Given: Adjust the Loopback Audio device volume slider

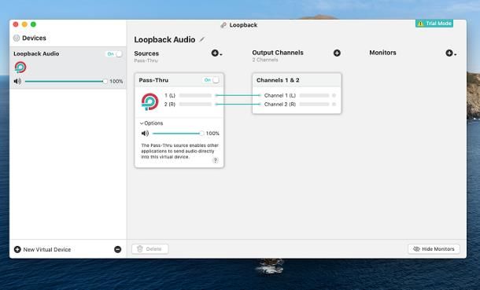Looking at the screenshot, I should [x=66, y=81].
